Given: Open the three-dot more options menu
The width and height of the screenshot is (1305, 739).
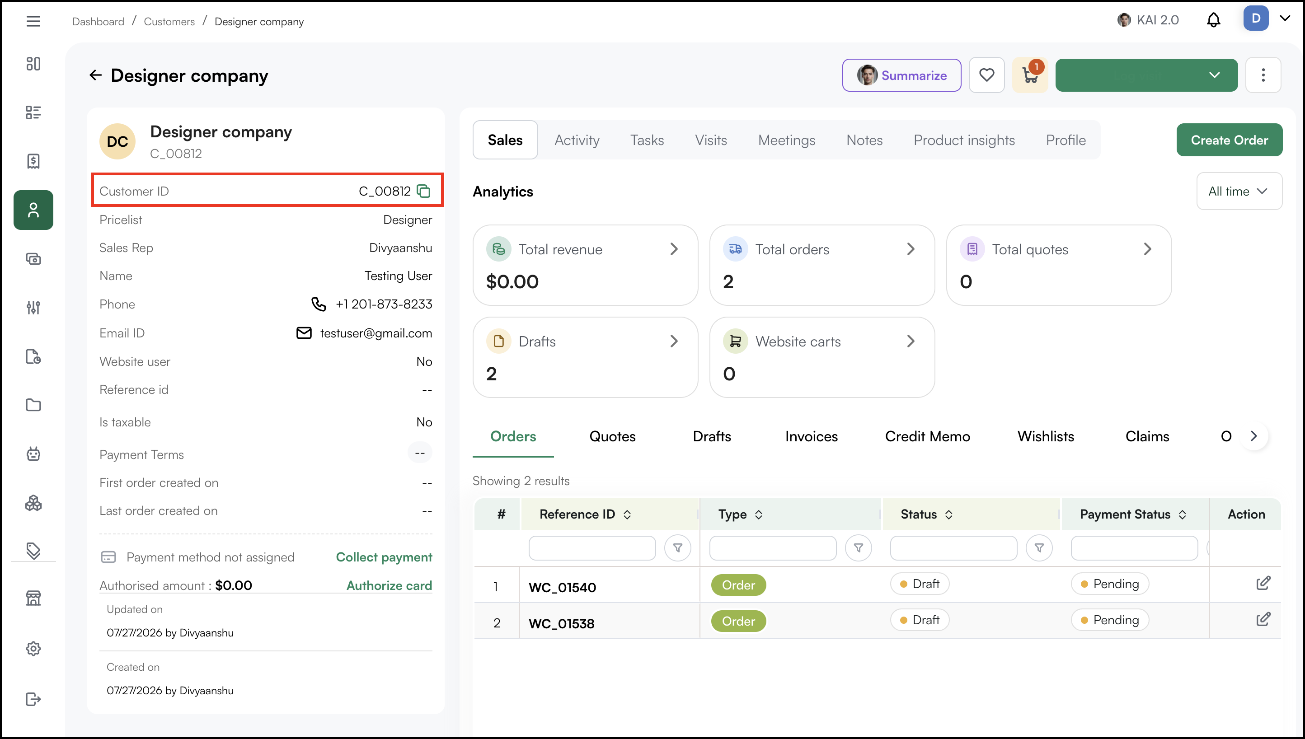Looking at the screenshot, I should pos(1263,75).
